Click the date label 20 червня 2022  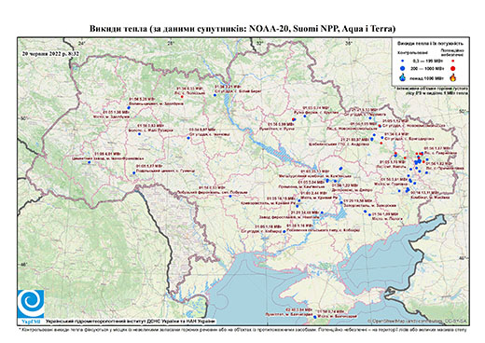pyautogui.click(x=50, y=53)
